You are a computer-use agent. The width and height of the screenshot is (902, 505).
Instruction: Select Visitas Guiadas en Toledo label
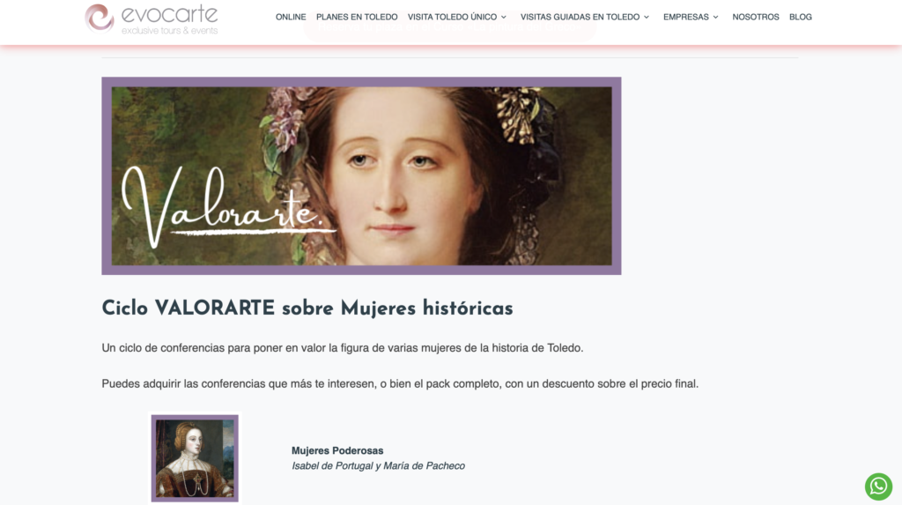click(x=580, y=18)
